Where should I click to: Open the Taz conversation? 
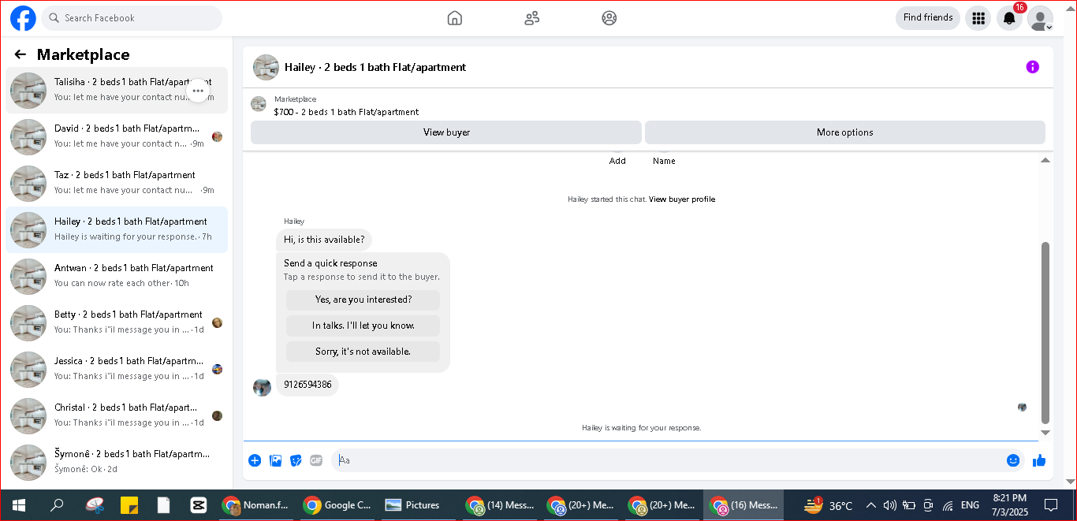[x=117, y=184]
